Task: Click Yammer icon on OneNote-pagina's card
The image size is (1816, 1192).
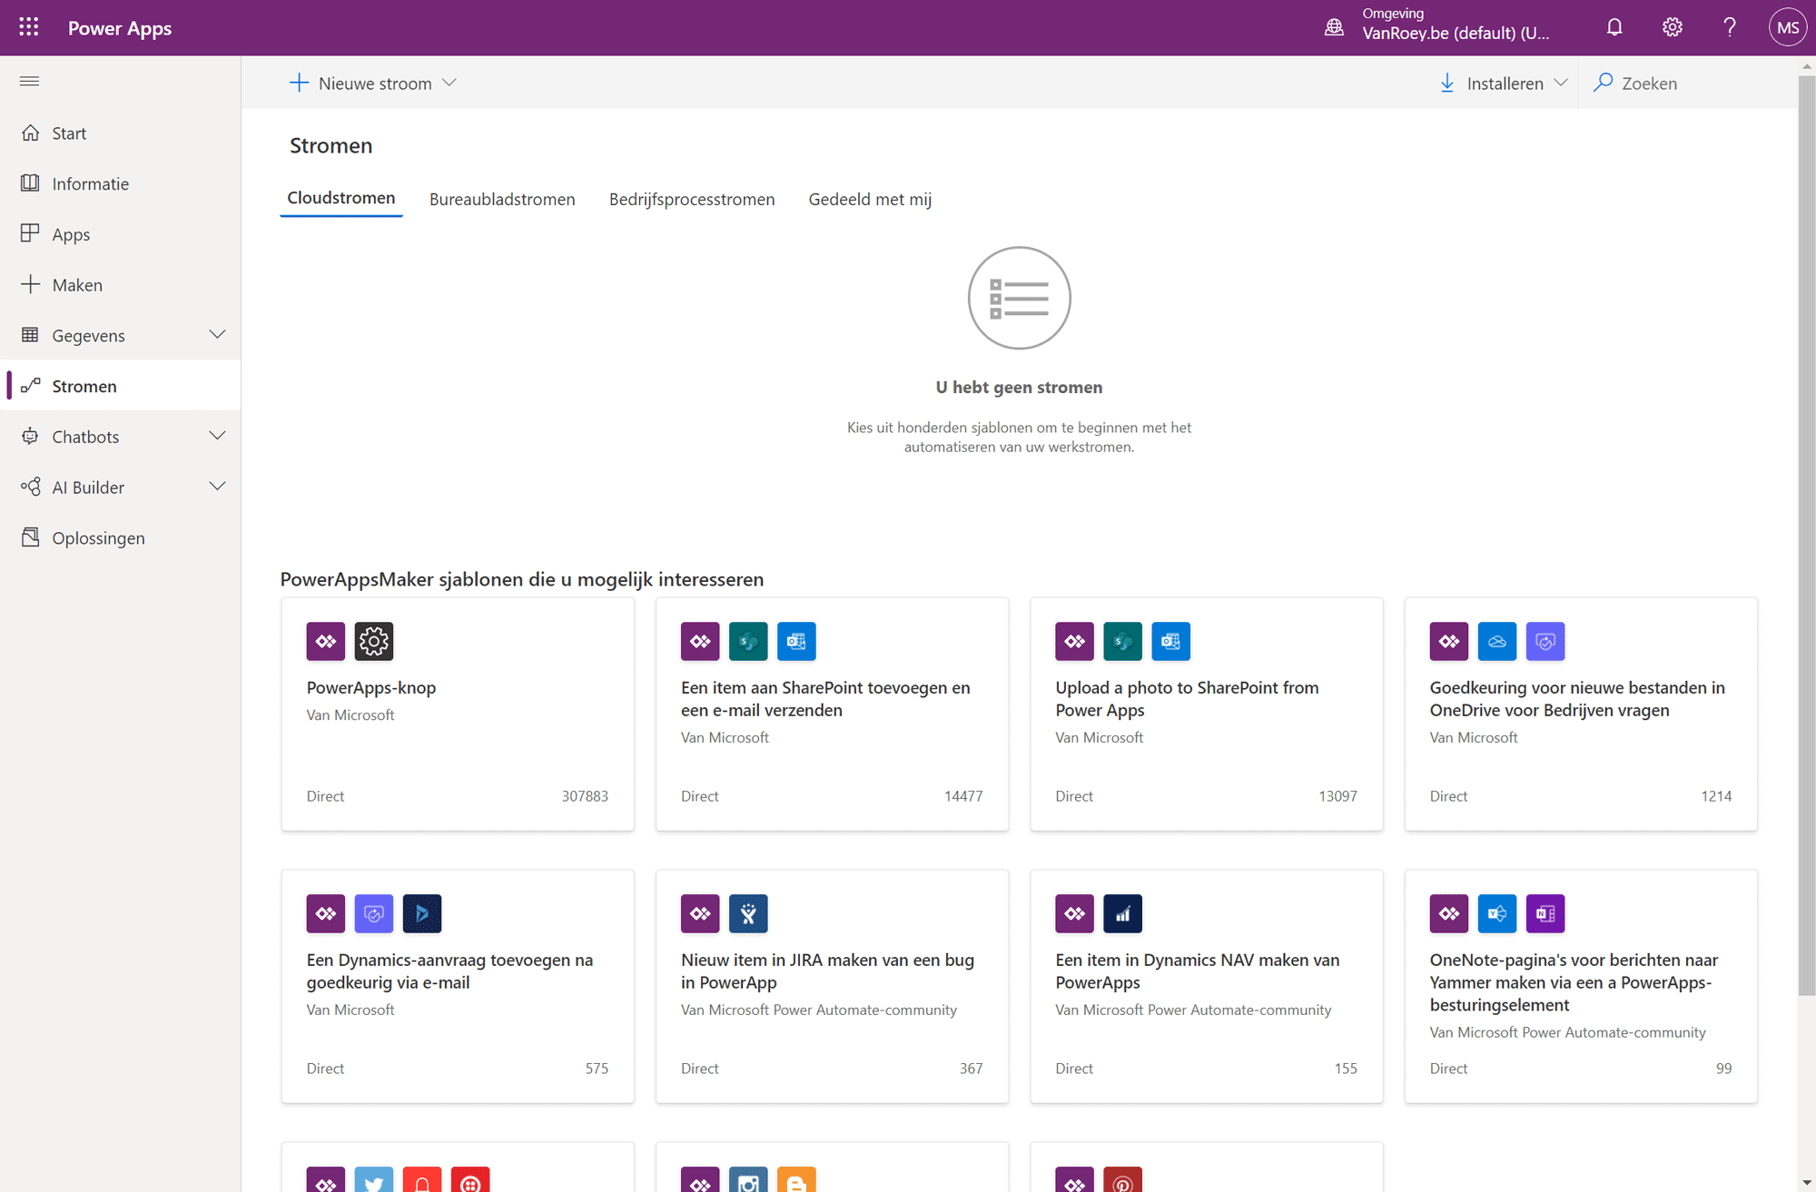Action: pyautogui.click(x=1497, y=913)
